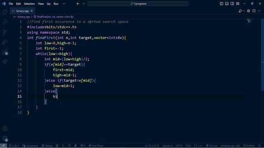Open editor More Actions ellipsis

point(259,11)
